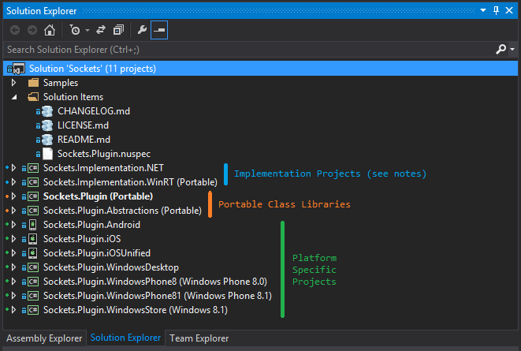Go to Home view in Solution Explorer
Viewport: 521px width, 351px height.
click(x=50, y=30)
